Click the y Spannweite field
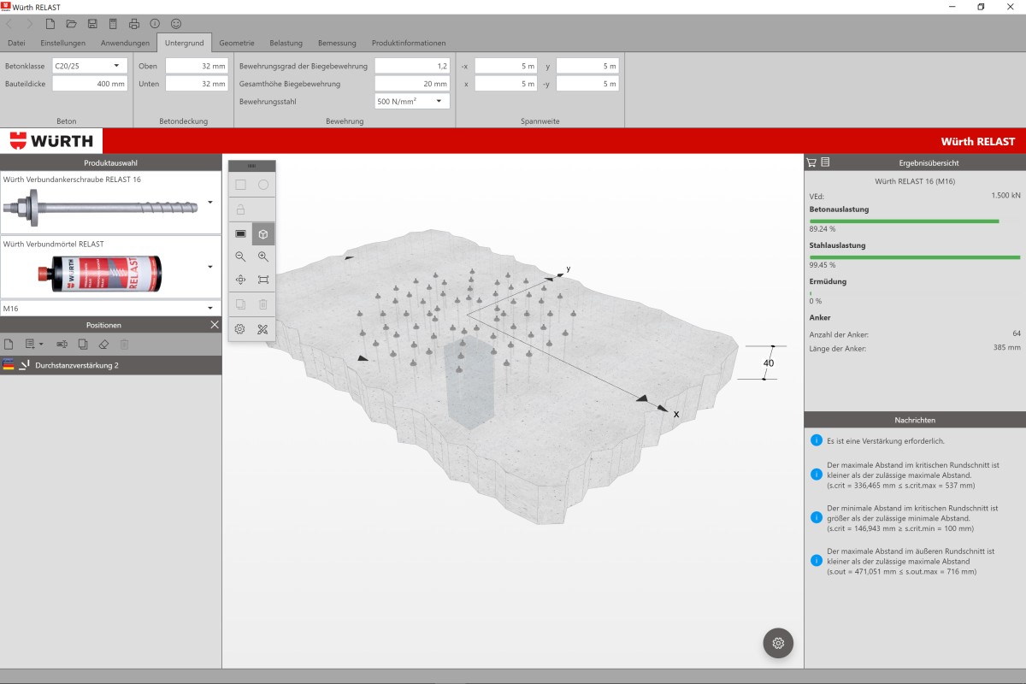This screenshot has width=1026, height=684. point(587,65)
